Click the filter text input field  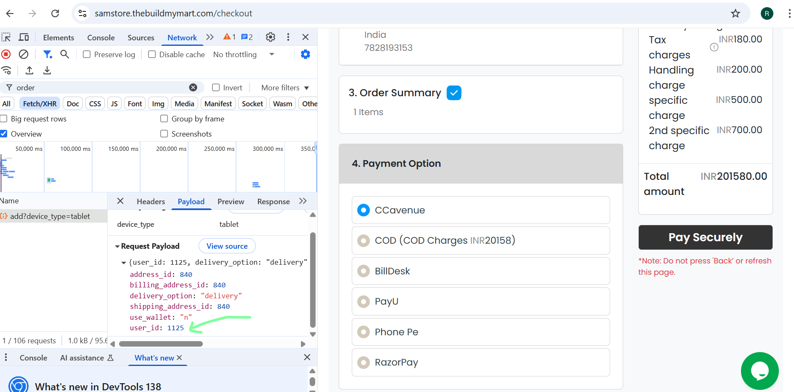click(x=101, y=87)
